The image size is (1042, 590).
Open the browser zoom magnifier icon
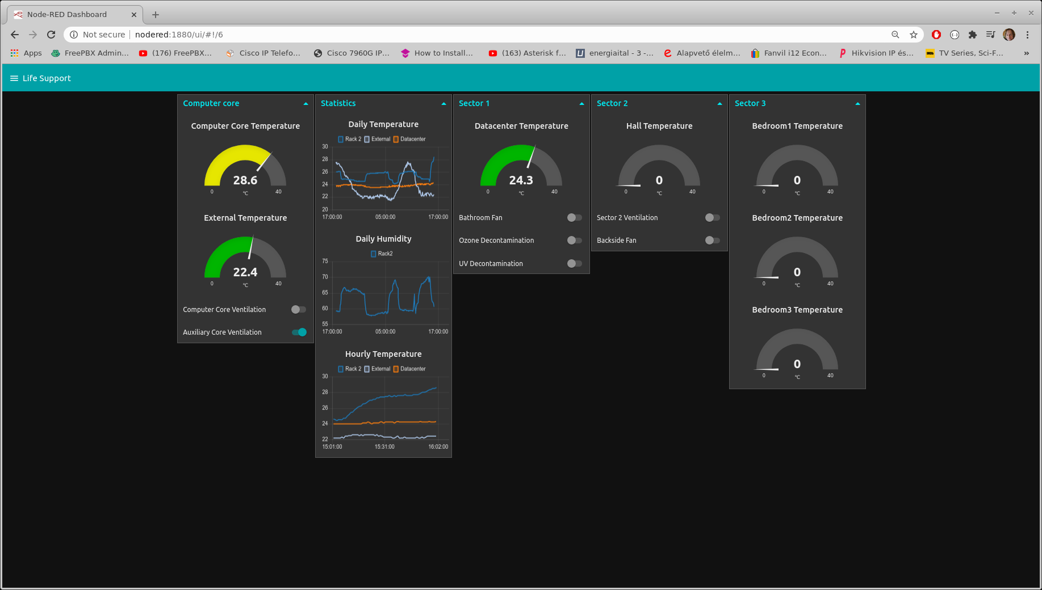click(x=895, y=35)
